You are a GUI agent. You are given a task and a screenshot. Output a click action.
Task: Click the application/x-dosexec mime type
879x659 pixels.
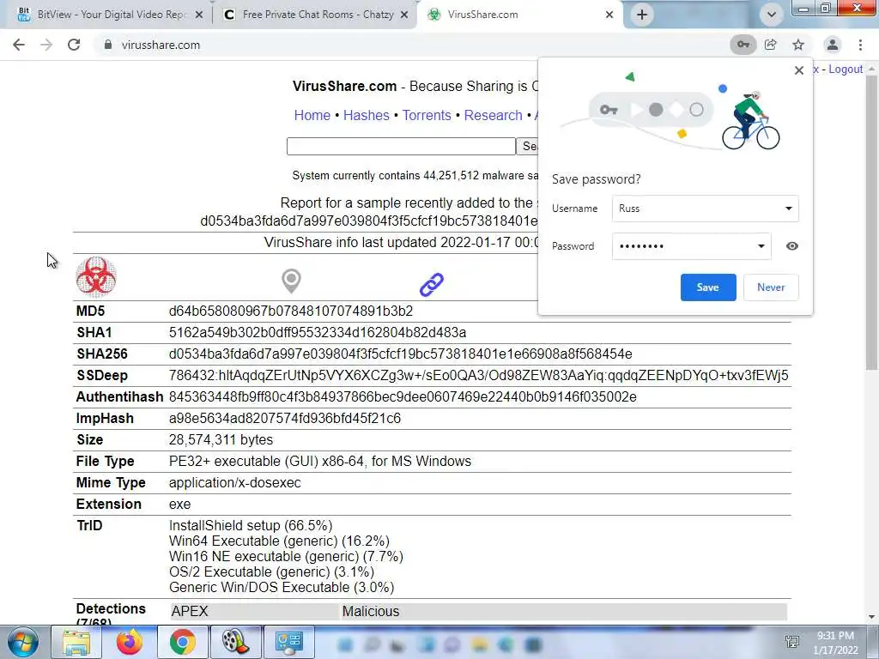235,482
